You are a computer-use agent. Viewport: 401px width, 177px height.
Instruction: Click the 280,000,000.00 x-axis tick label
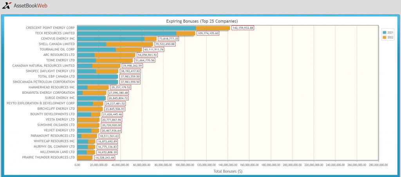point(378,165)
